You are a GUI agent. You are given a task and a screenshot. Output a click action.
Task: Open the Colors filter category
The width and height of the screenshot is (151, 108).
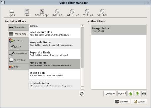[18, 41]
